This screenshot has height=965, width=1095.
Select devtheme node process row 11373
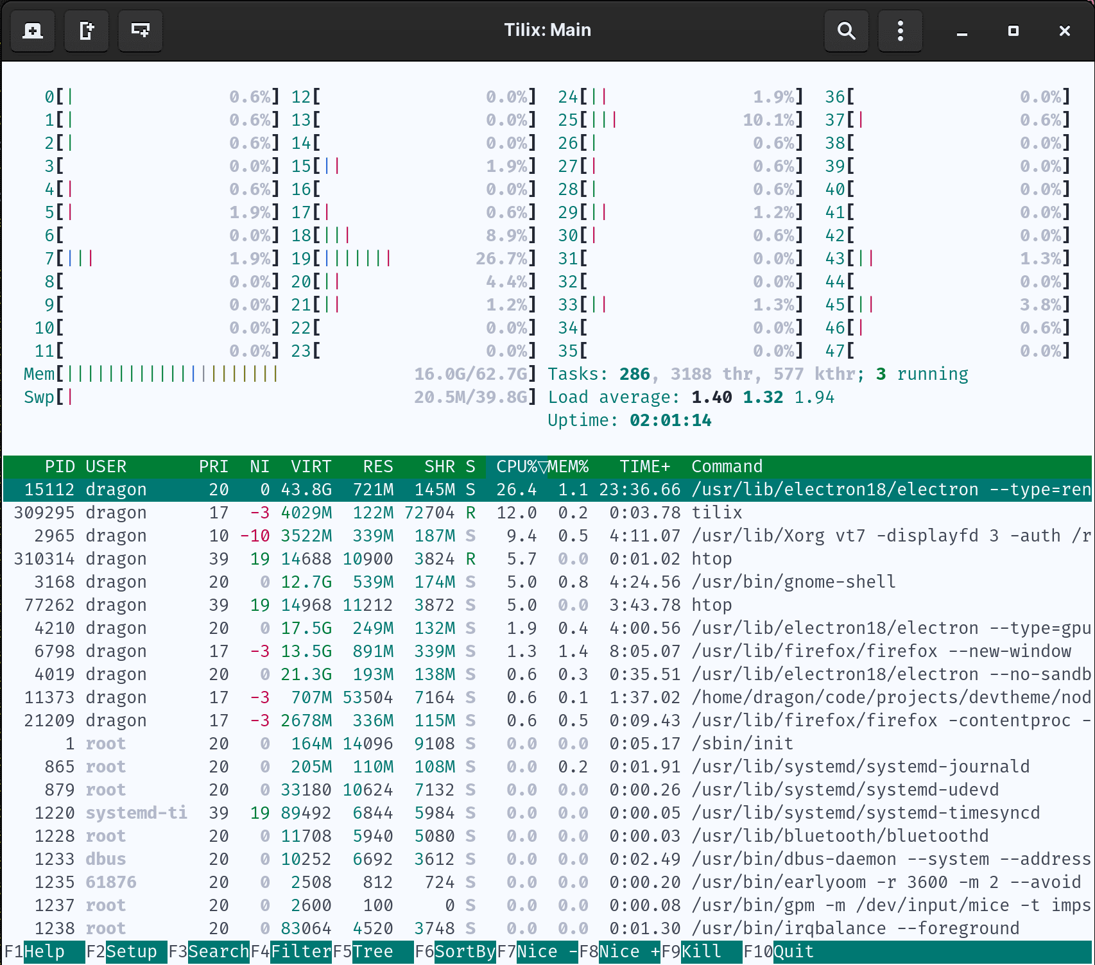(x=547, y=697)
